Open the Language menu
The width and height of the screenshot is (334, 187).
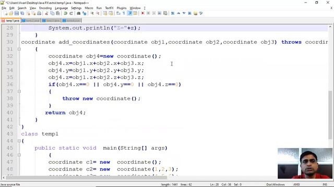pos(62,8)
